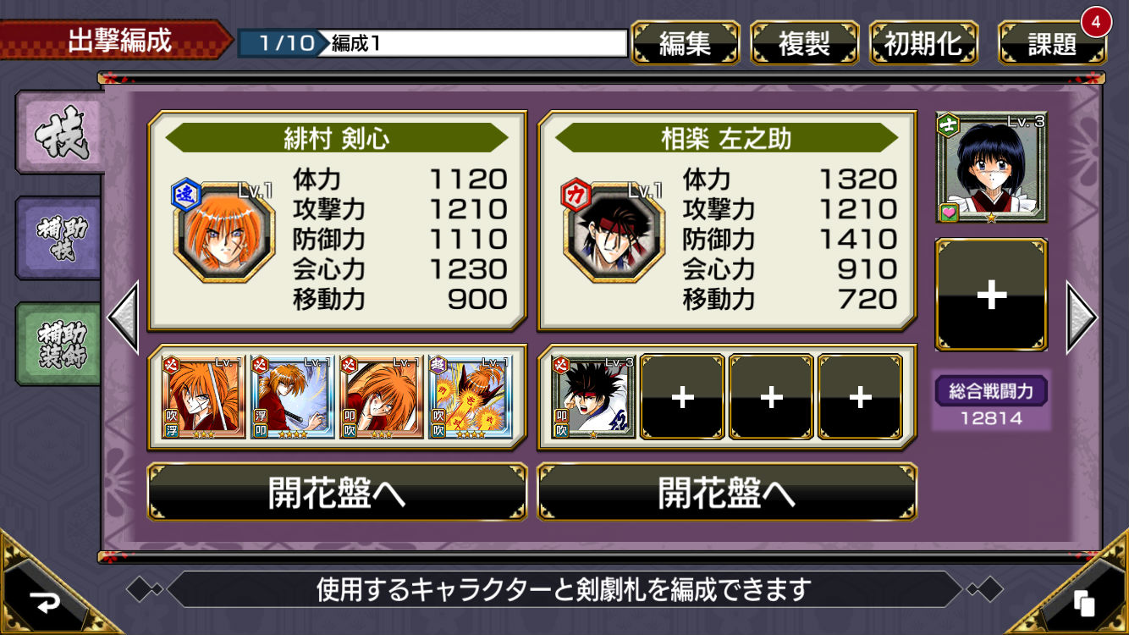Select 相楽 左之助 character portrait icon
This screenshot has height=635, width=1129.
(x=614, y=233)
